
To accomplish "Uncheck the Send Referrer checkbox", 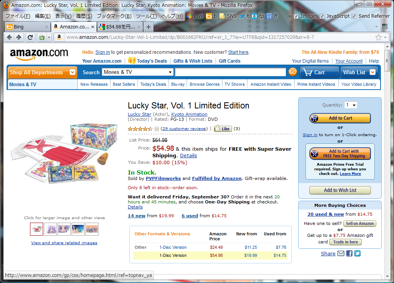I will coord(354,16).
